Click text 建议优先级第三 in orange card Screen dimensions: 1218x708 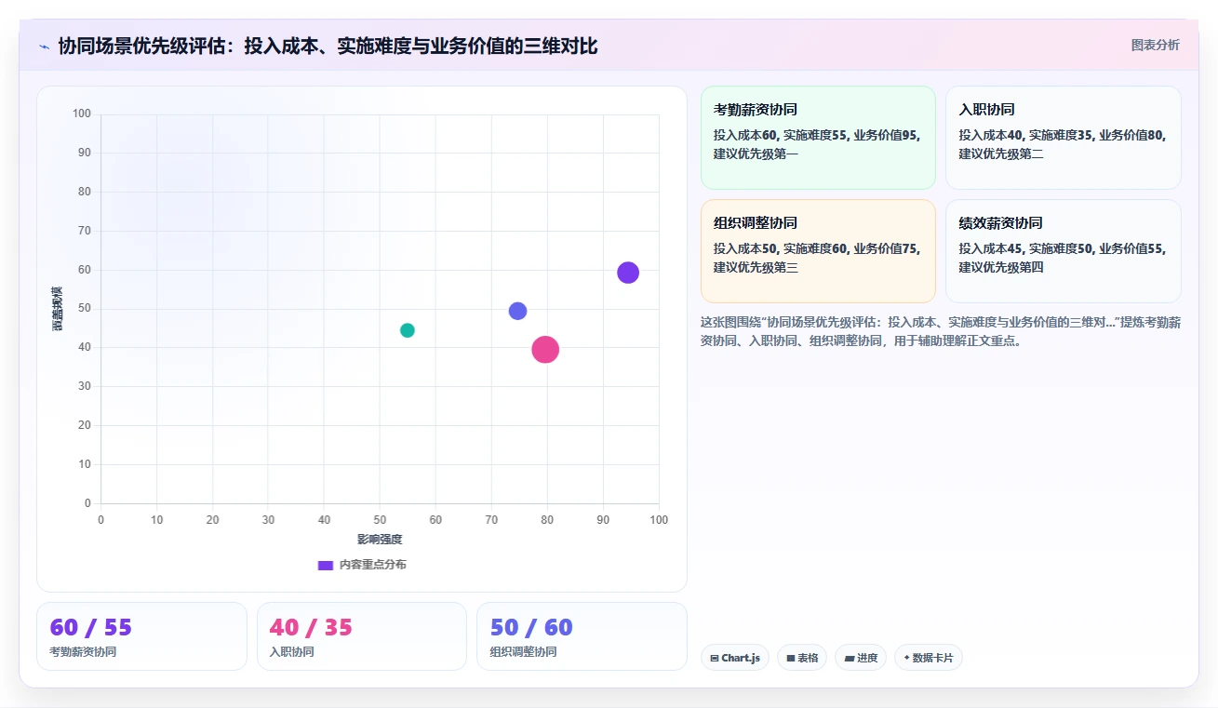pos(756,267)
